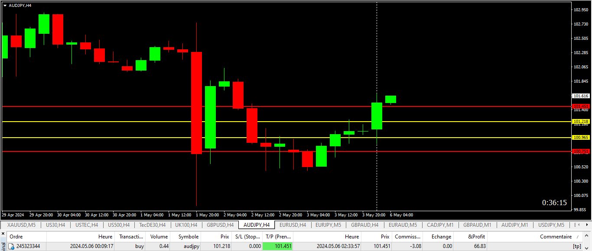Switch to the GBPUSD,H4 chart tab
Viewport: 592px width, 251px height.
pyautogui.click(x=220, y=225)
